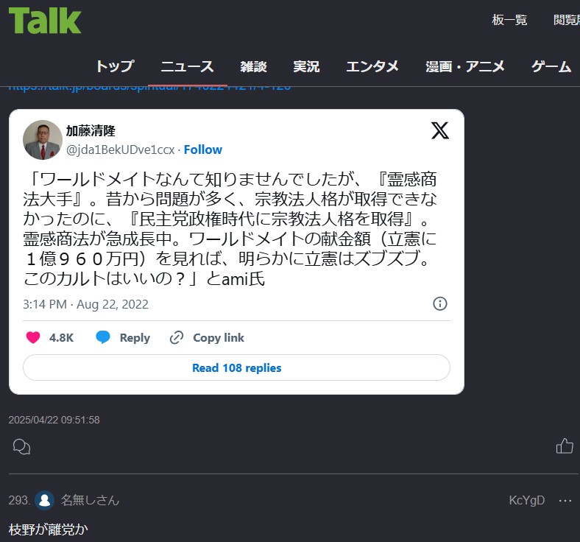Like the tweet with the heart icon
The height and width of the screenshot is (542, 580).
(x=33, y=338)
